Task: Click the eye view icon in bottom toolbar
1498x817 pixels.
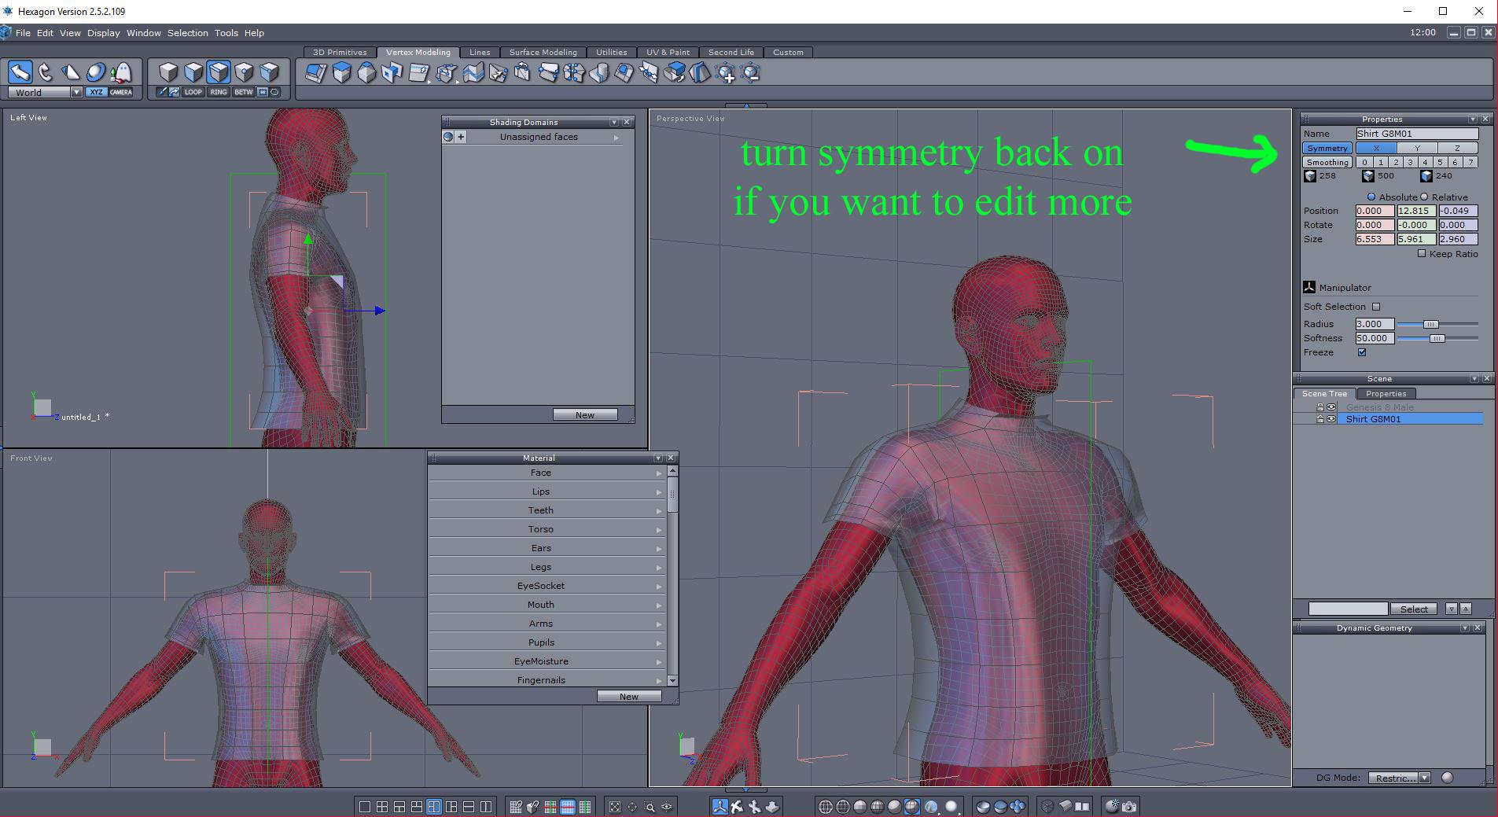Action: tap(667, 806)
